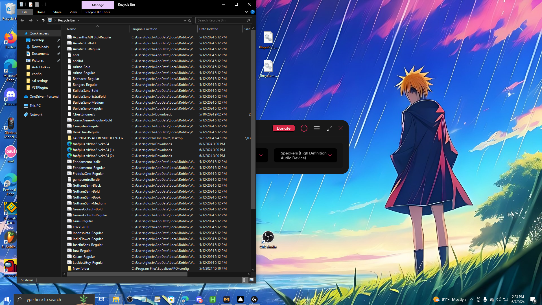542x305 pixels.
Task: Click the File Explorer taskbar icon
Action: coord(116,299)
